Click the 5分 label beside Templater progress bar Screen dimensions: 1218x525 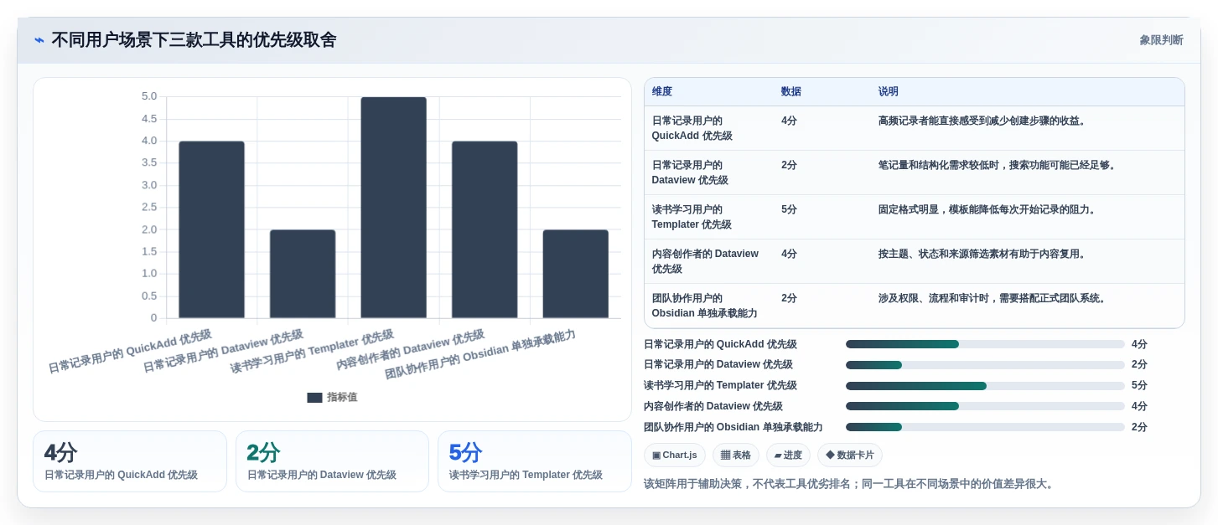(1139, 386)
